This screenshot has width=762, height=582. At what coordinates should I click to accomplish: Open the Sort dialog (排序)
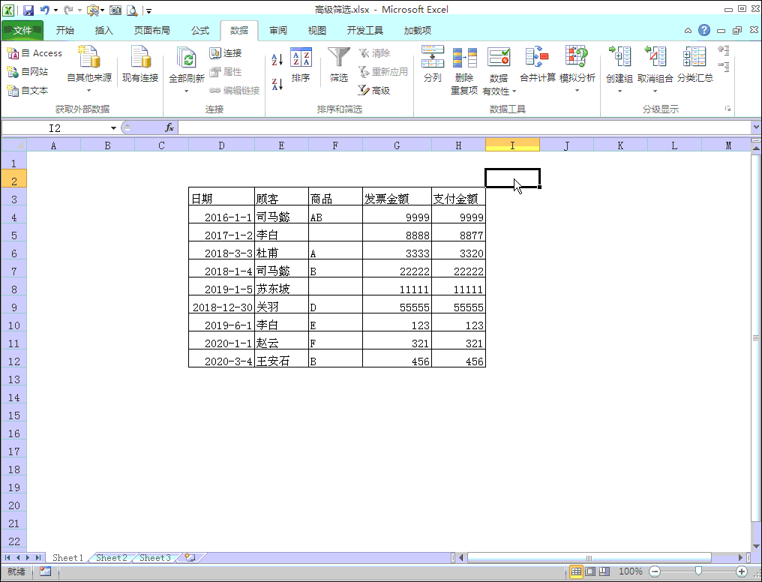pos(301,65)
